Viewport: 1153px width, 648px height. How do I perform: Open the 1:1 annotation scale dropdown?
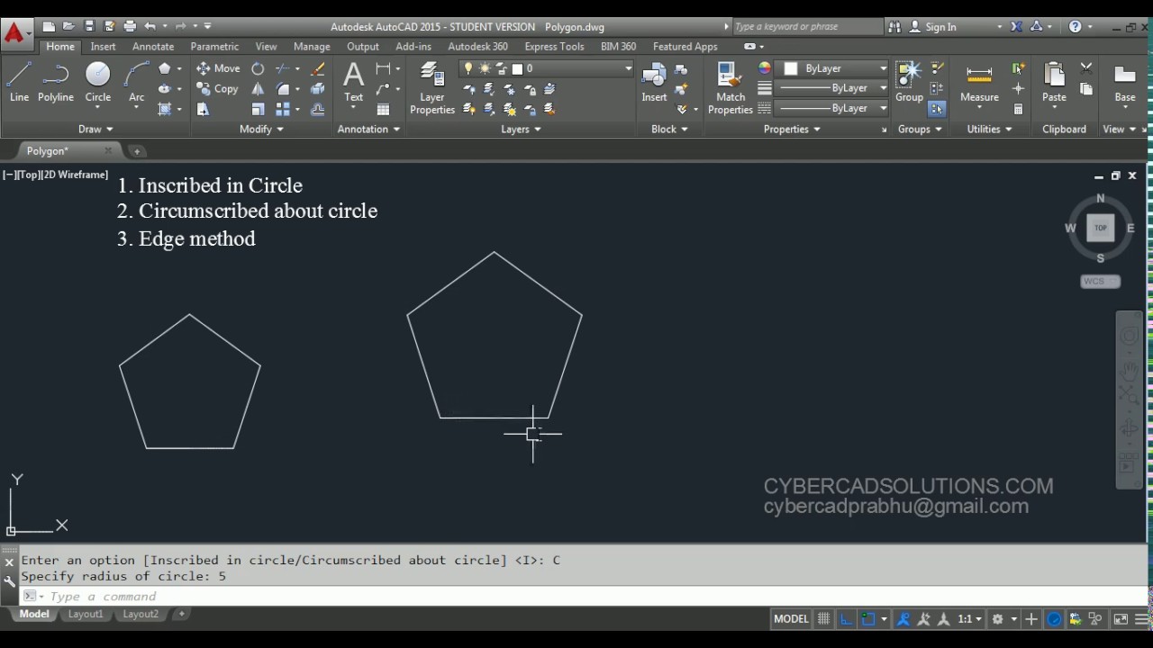[x=970, y=619]
